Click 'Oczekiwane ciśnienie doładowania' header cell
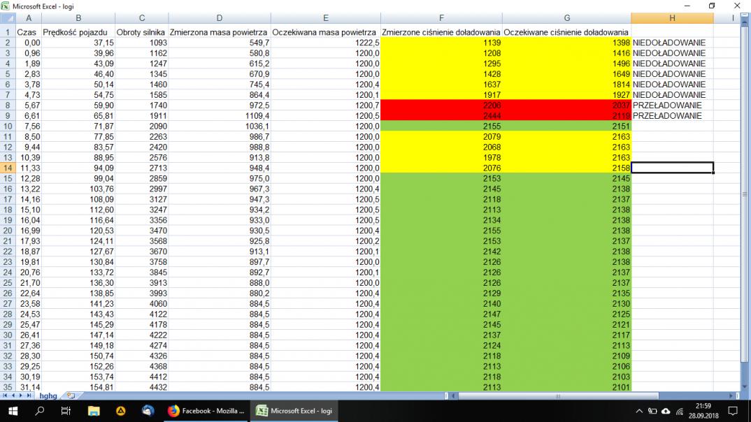The height and width of the screenshot is (422, 751). (566, 32)
